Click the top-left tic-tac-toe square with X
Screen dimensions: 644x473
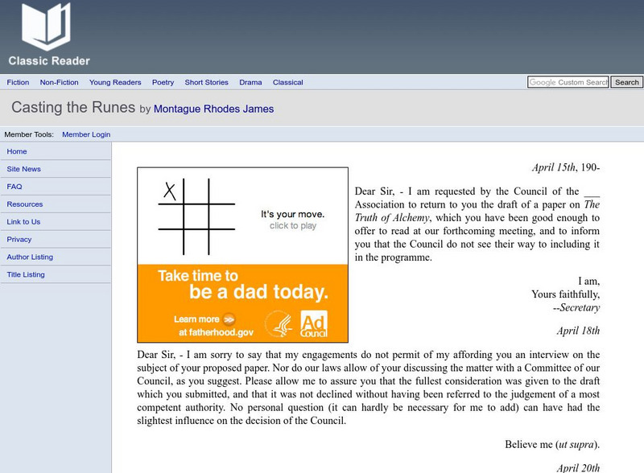(x=170, y=191)
